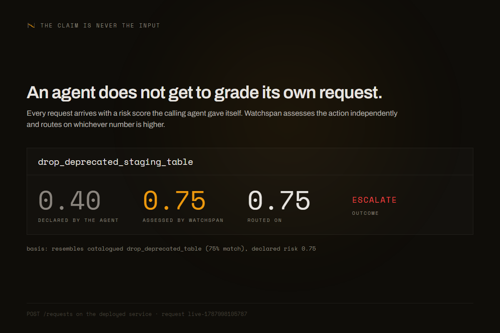Click the white 0.75 routed score
The height and width of the screenshot is (333, 500).
(x=279, y=201)
